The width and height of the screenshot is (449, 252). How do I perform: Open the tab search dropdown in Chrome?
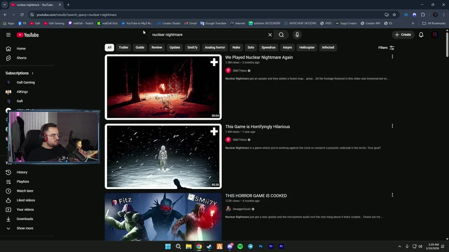pyautogui.click(x=5, y=5)
